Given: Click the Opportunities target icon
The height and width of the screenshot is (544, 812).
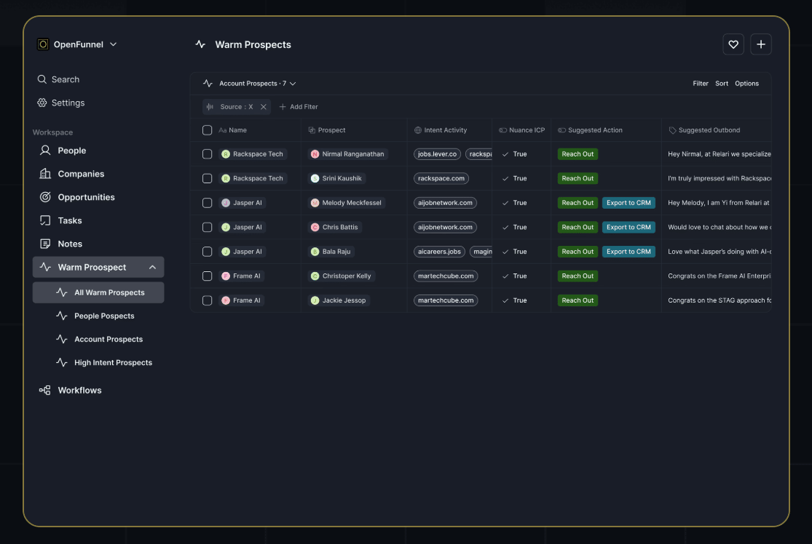Looking at the screenshot, I should click(46, 197).
